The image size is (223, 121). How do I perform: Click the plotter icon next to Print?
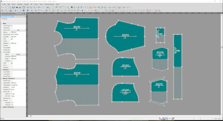pos(20,7)
